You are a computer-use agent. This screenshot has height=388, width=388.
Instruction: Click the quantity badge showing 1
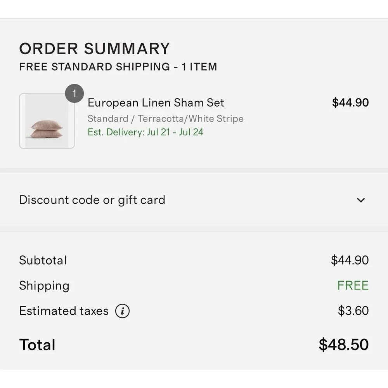pyautogui.click(x=74, y=94)
